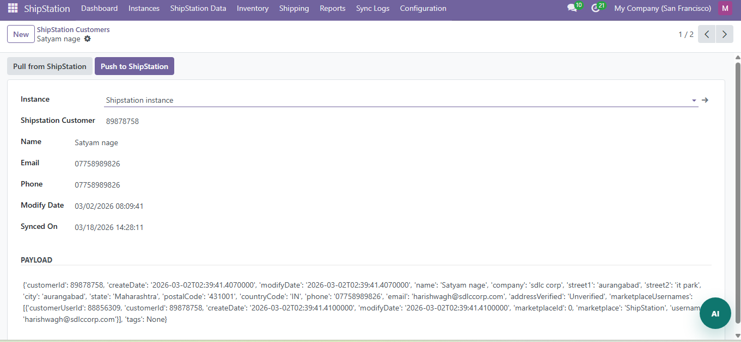Click the gear actions icon beside Satyam nage

(x=88, y=39)
